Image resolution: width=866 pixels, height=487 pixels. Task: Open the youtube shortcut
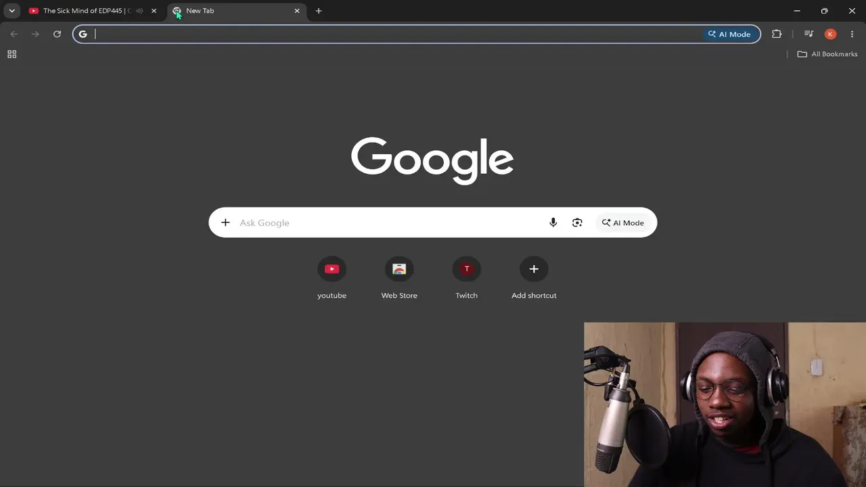pyautogui.click(x=332, y=277)
